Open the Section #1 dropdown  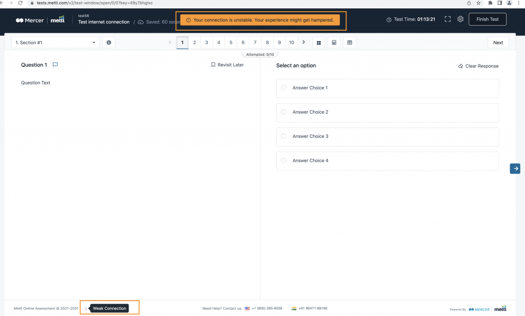(55, 43)
